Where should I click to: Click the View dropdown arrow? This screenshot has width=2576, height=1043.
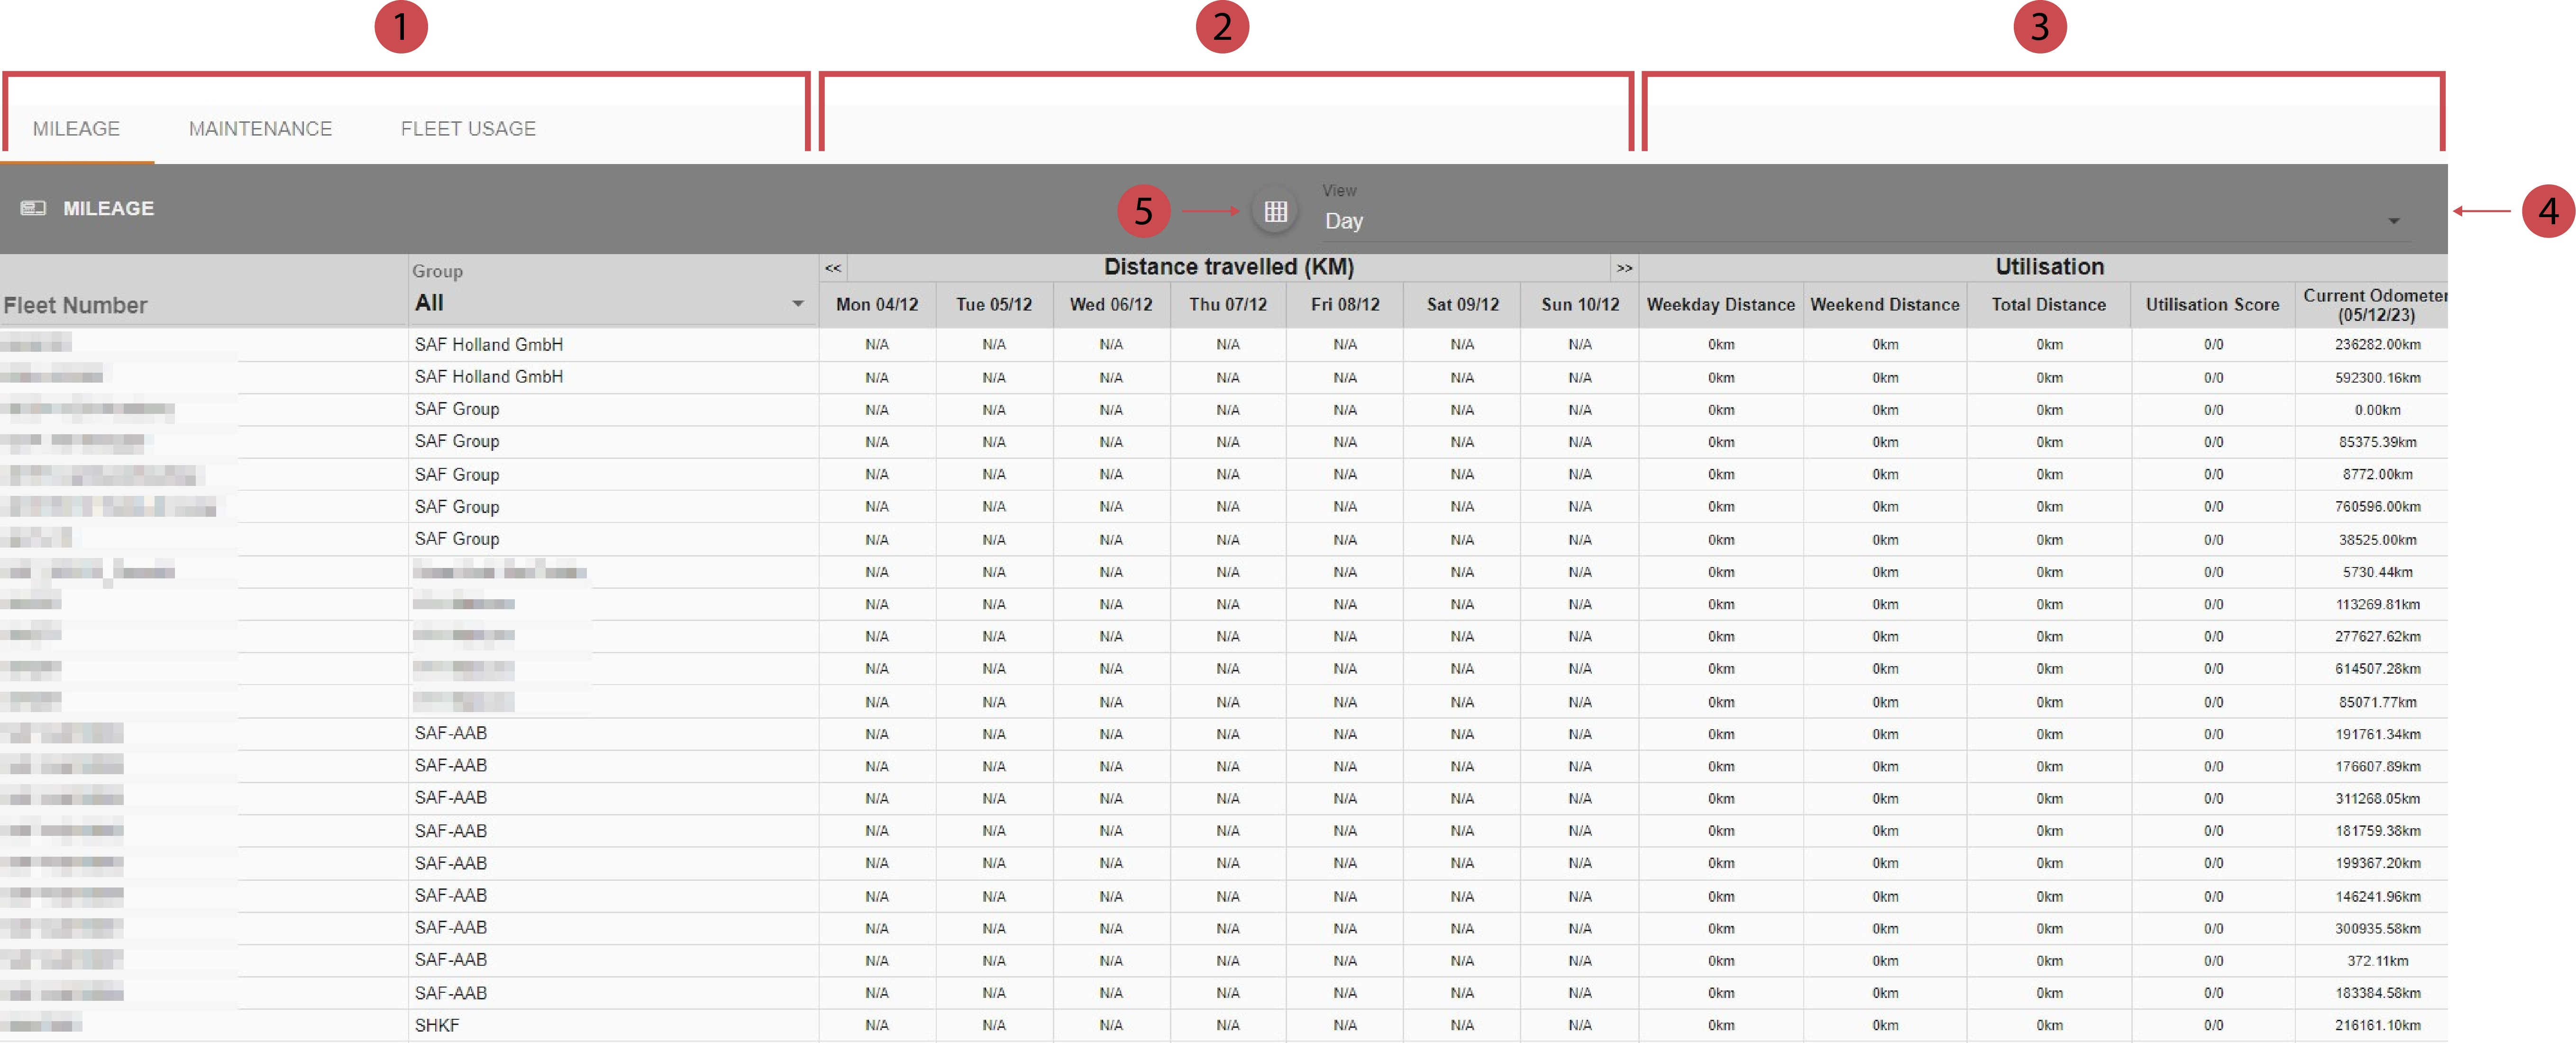click(2393, 221)
